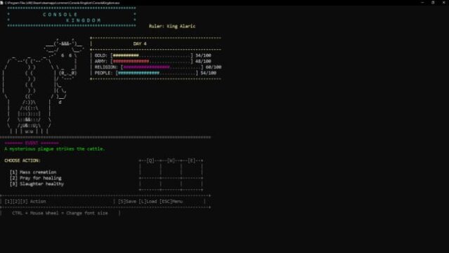Viewport: 449px width, 253px height.
Task: Select the [Q] item slot header
Action: click(x=150, y=160)
